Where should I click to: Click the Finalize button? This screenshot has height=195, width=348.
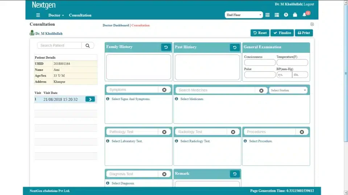coord(282,33)
